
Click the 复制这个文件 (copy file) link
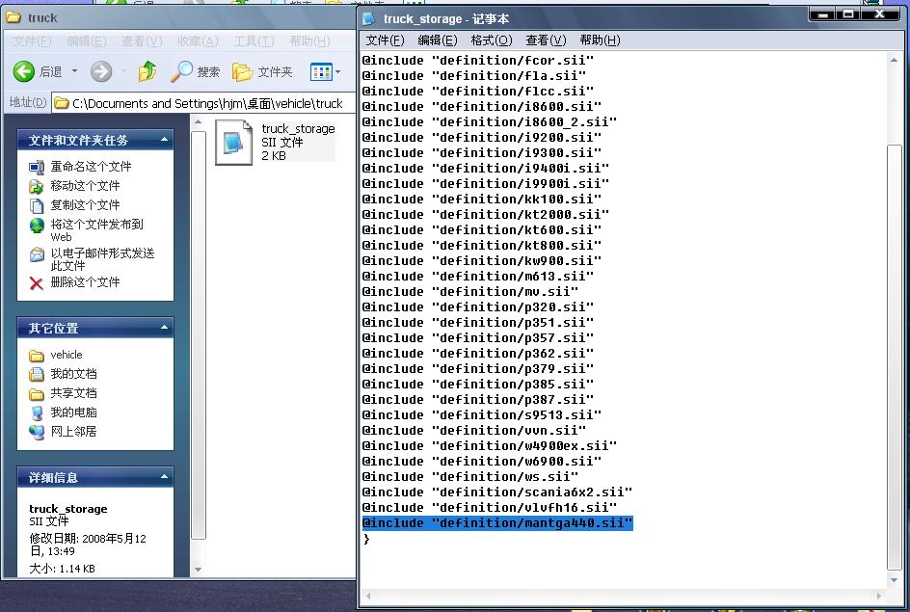85,205
